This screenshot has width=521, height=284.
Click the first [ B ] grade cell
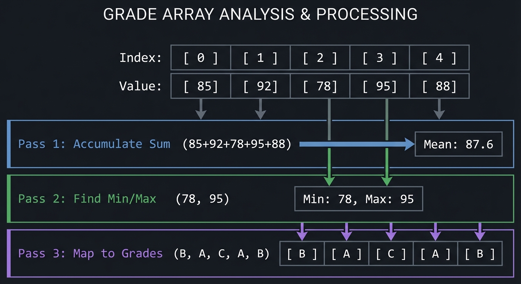pos(302,254)
